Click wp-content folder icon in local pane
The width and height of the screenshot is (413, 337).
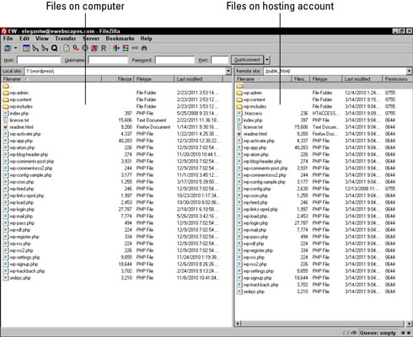6,99
